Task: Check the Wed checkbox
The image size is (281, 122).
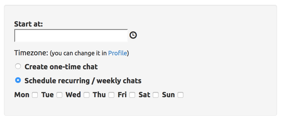Action: (87, 95)
